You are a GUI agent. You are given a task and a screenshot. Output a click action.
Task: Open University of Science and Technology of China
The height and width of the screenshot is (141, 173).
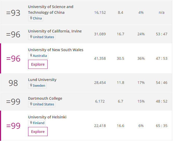click(51, 10)
